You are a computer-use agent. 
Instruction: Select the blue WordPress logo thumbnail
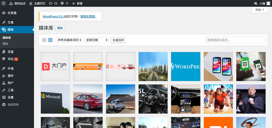(186, 66)
